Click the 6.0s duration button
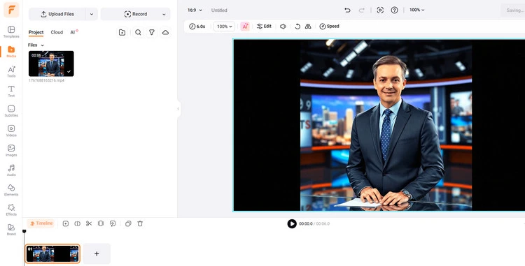525x266 pixels. point(197,27)
